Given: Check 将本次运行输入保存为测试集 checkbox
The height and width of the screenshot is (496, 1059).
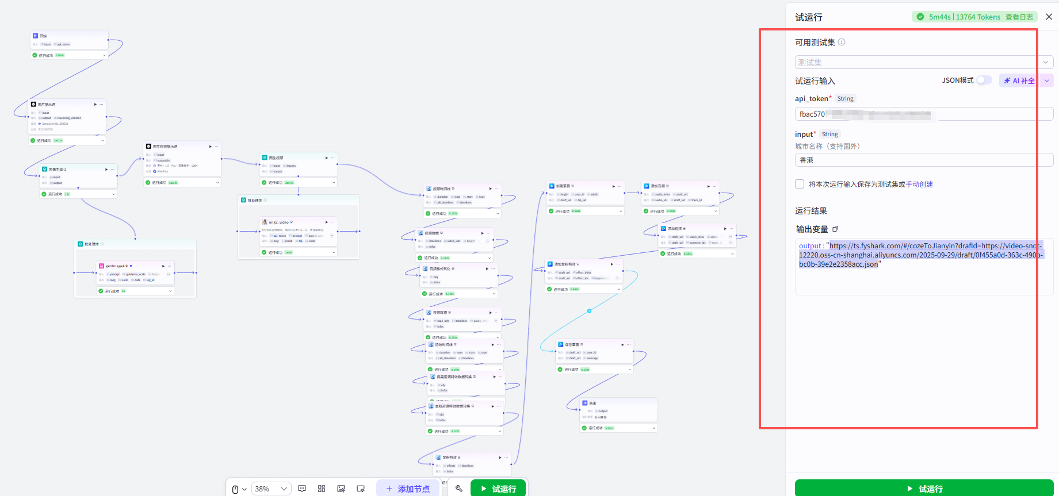Looking at the screenshot, I should [x=800, y=184].
